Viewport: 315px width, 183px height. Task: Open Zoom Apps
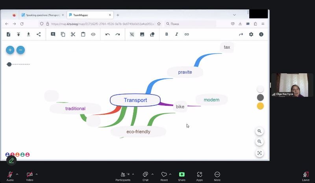[x=200, y=176]
